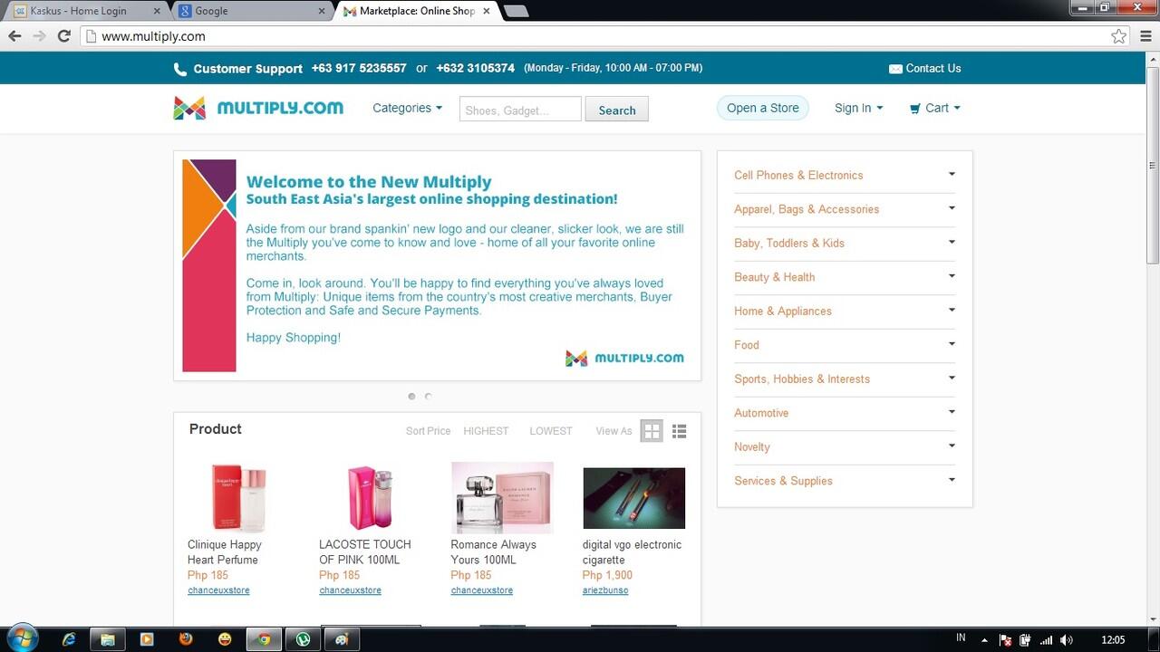Viewport: 1160px width, 652px height.
Task: Open chanceuxstore link under Lacoste Touch
Action: pyautogui.click(x=350, y=590)
